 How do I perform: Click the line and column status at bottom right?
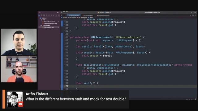coord(190,99)
